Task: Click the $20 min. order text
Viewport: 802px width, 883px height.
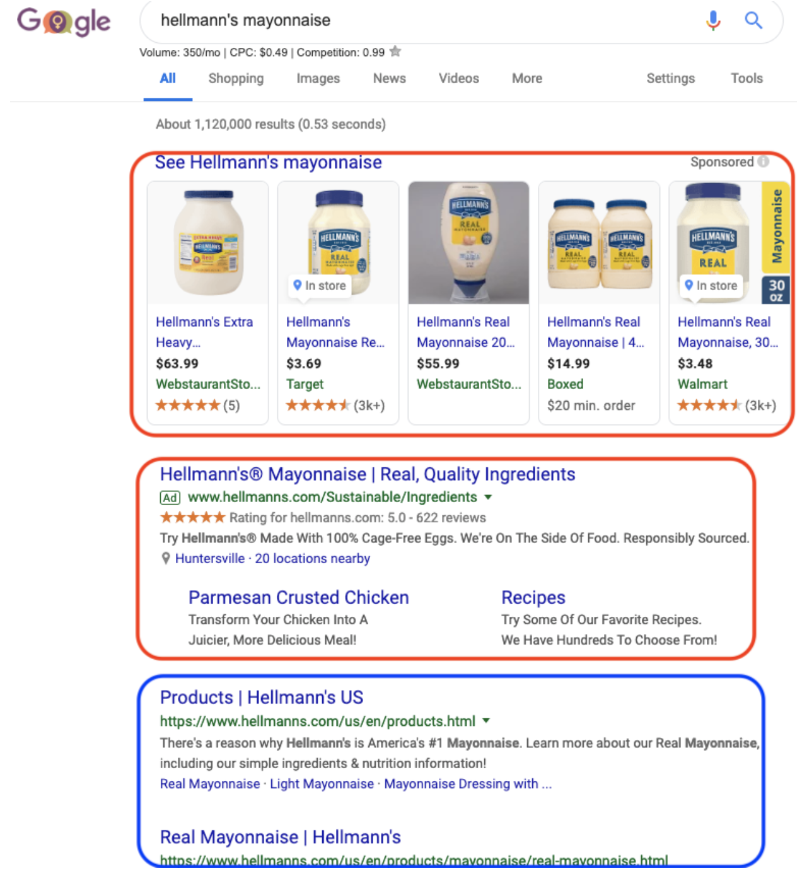Action: click(x=591, y=406)
